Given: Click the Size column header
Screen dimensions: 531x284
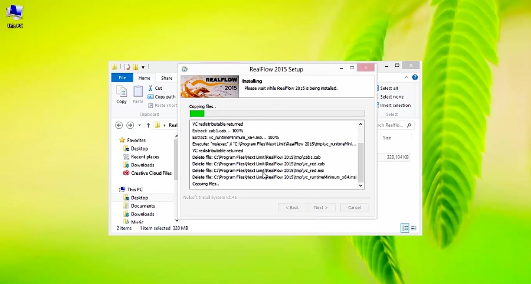Looking at the screenshot, I should pos(386,138).
